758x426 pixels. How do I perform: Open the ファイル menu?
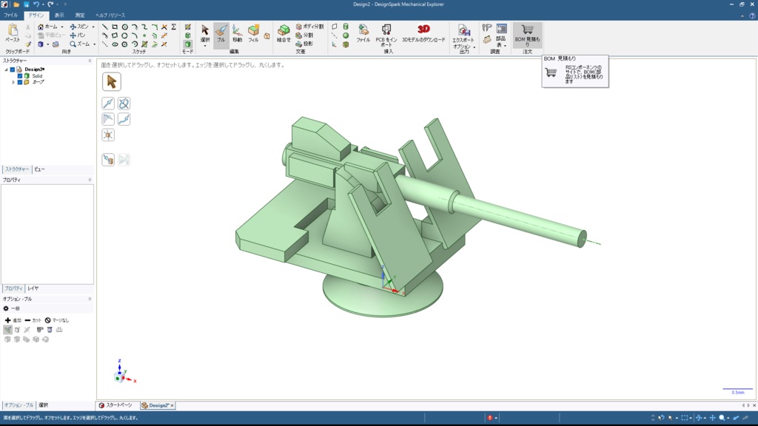tap(10, 16)
